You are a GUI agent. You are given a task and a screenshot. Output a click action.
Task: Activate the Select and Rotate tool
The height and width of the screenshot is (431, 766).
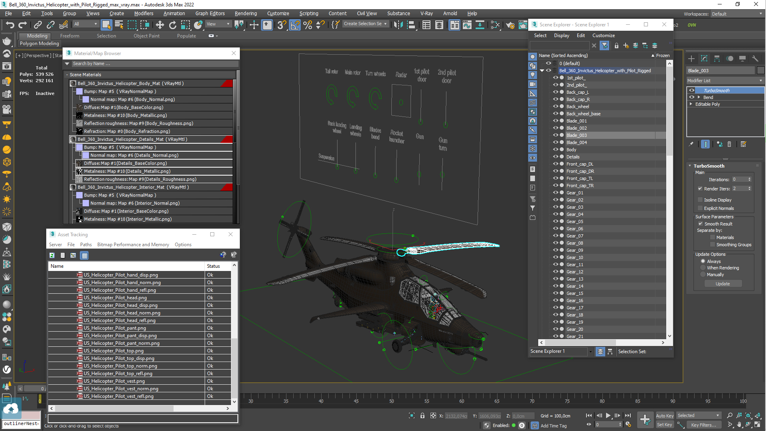tap(172, 25)
